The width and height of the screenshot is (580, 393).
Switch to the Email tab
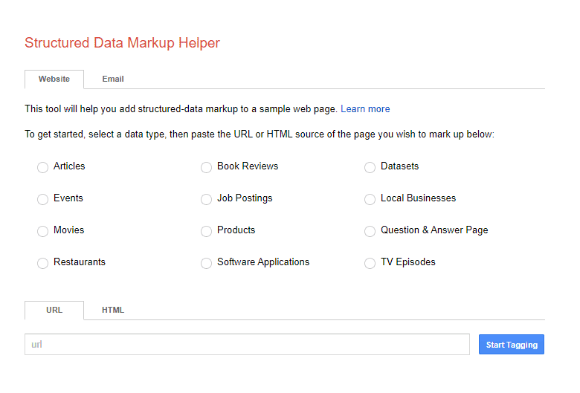tap(113, 79)
